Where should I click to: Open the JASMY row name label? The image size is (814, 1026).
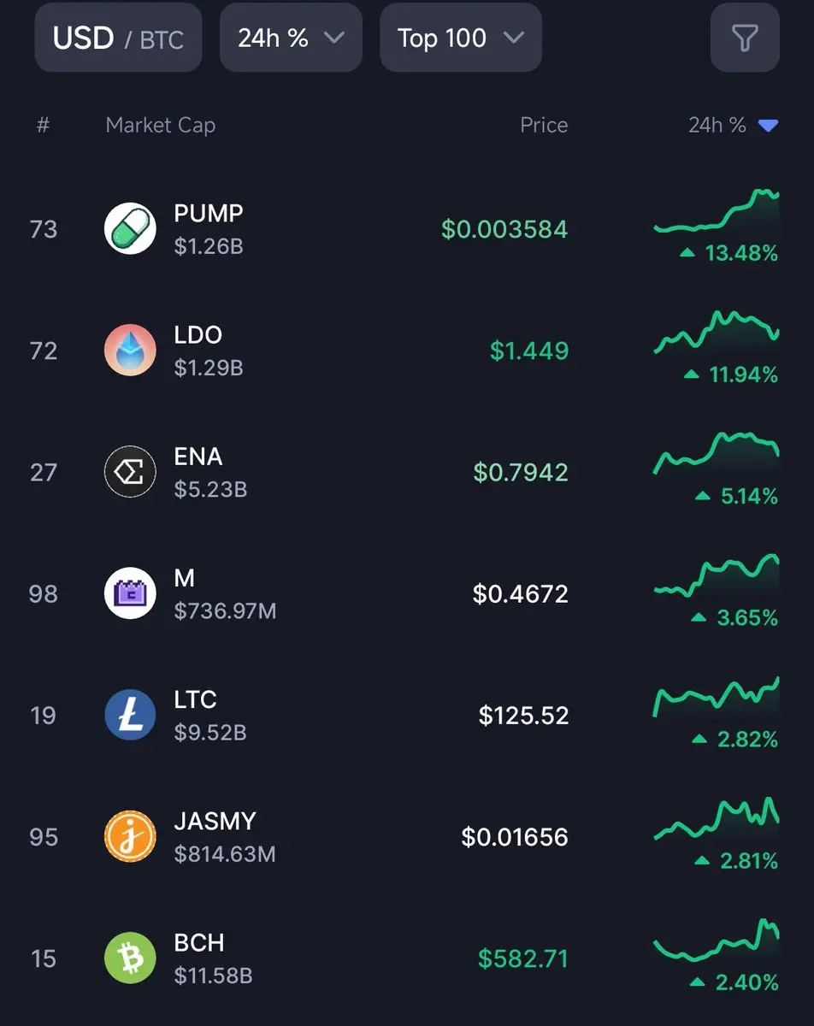pyautogui.click(x=215, y=821)
